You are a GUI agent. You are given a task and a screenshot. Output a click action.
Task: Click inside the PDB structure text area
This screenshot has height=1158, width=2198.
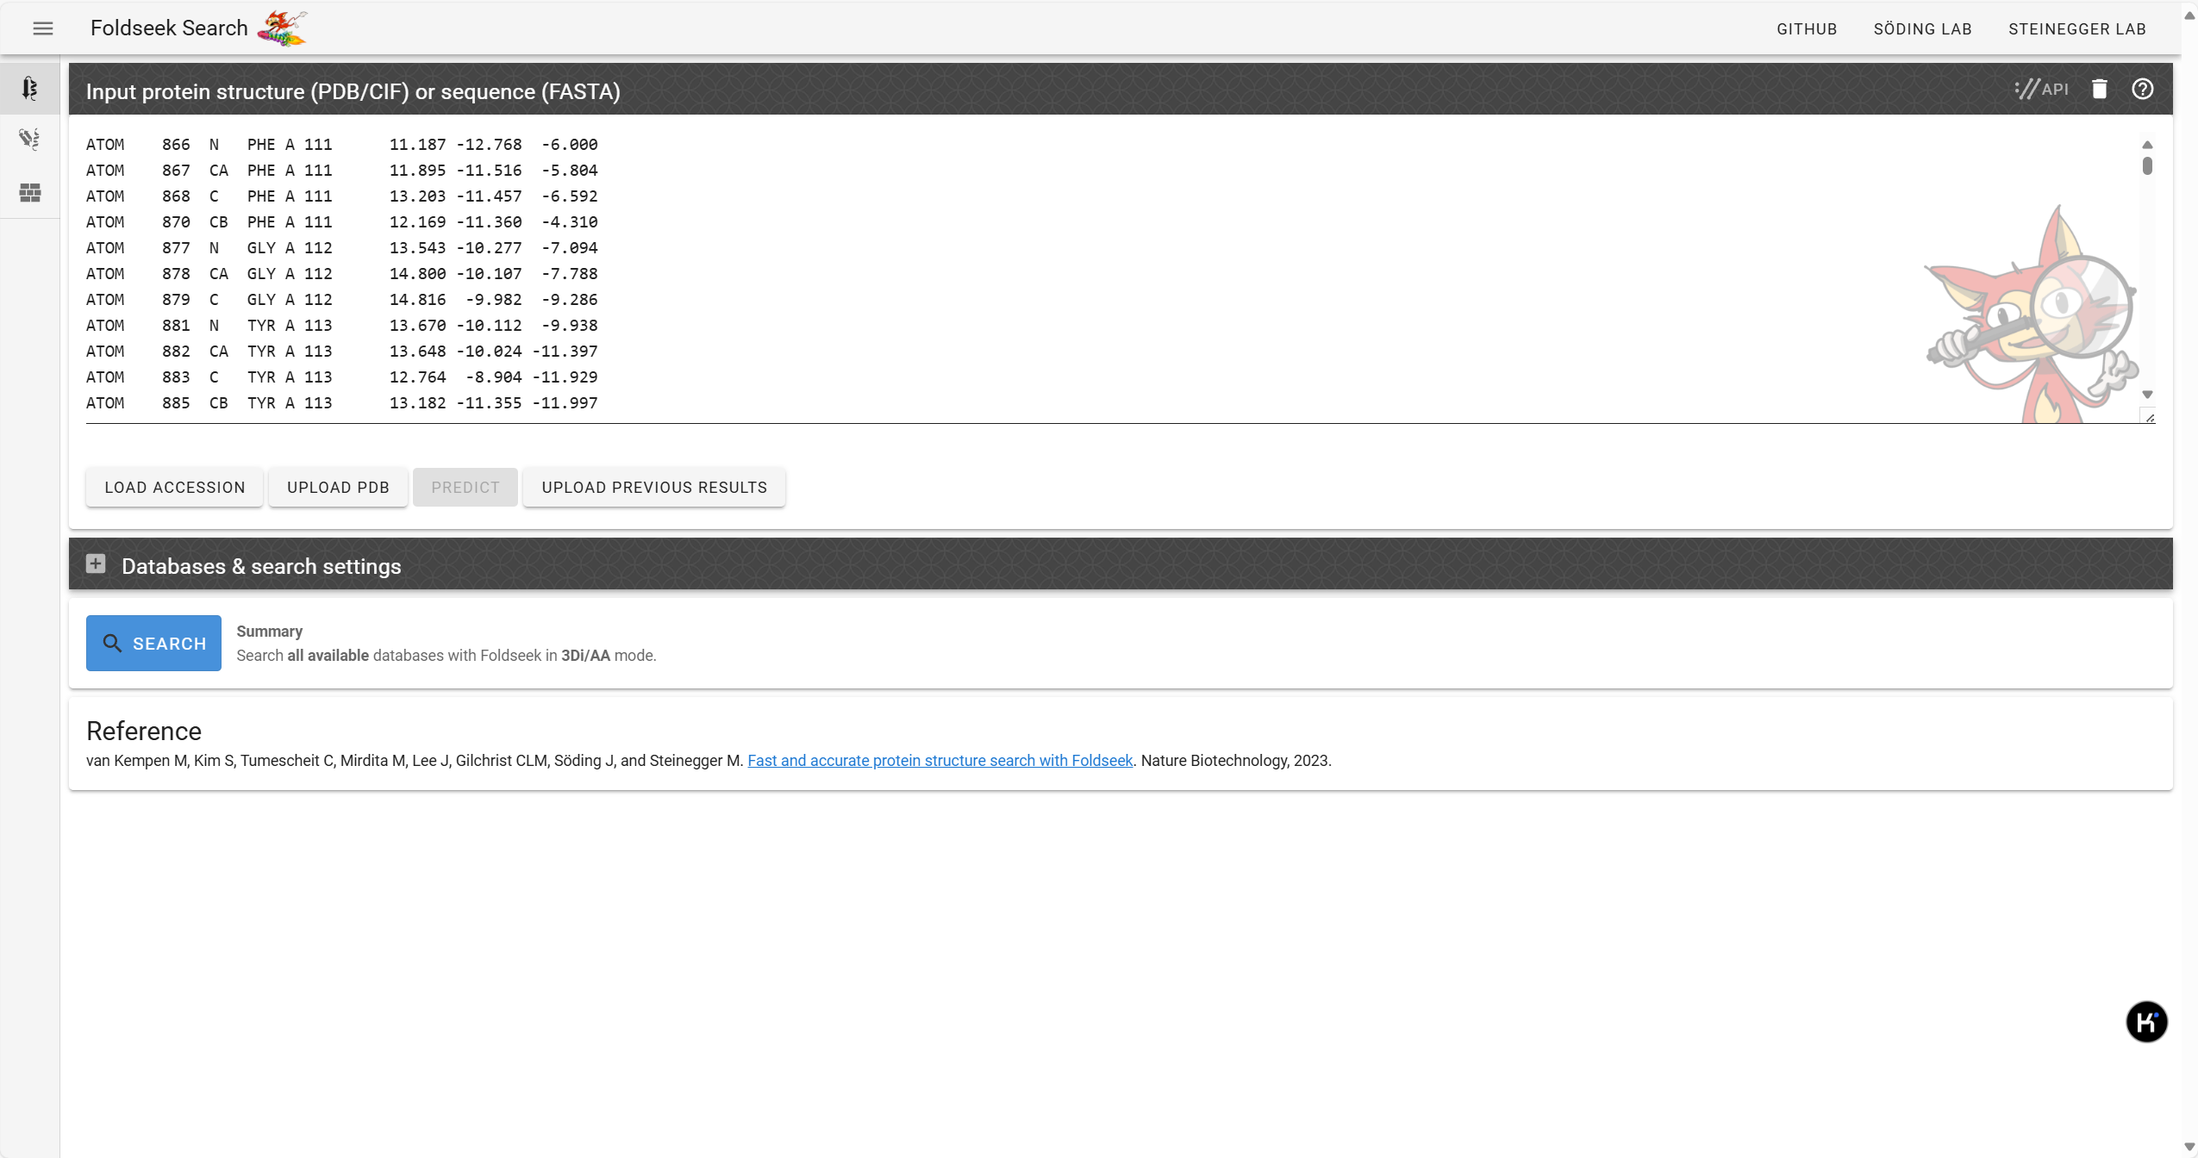[x=1034, y=274]
